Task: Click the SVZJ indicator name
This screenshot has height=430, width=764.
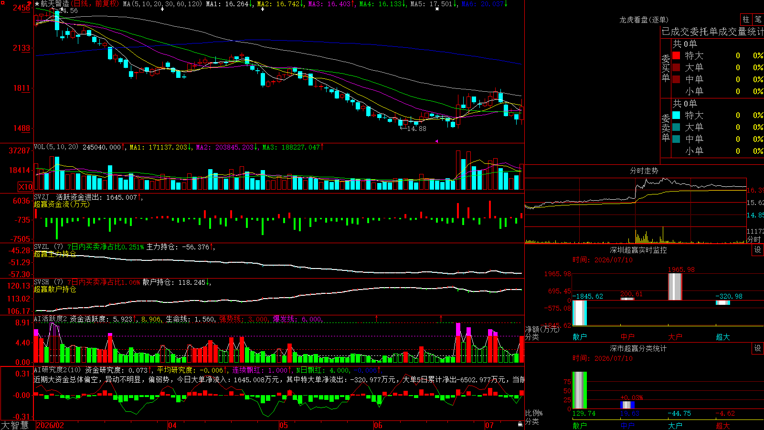Action: [x=42, y=197]
